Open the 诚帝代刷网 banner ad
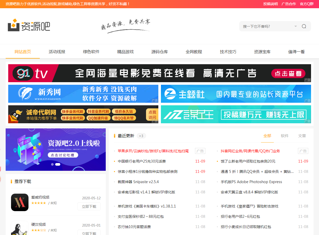The height and width of the screenshot is (235, 319). coord(83,114)
